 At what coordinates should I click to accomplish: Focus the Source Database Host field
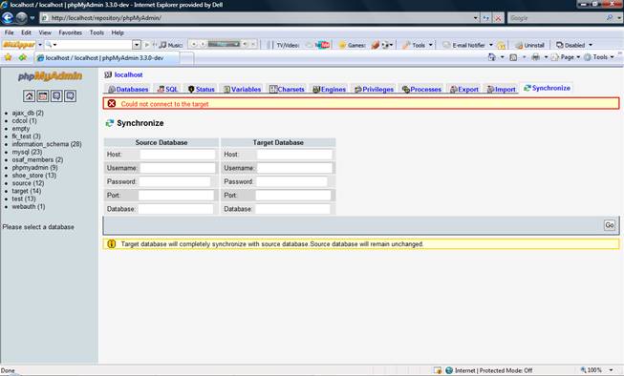click(x=178, y=155)
